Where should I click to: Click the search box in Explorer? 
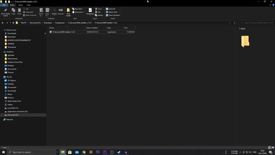coord(256,23)
